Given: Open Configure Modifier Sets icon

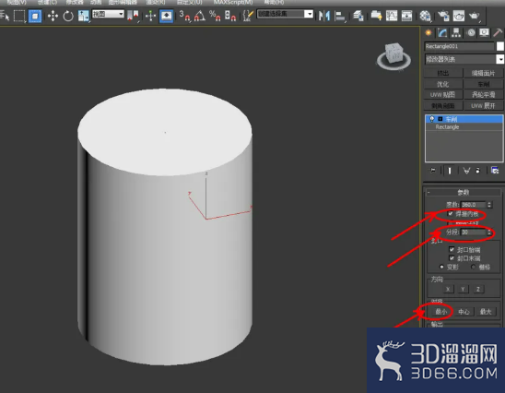Looking at the screenshot, I should pos(495,171).
